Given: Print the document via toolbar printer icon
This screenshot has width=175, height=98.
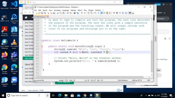Looking at the screenshot, I should (54, 13).
